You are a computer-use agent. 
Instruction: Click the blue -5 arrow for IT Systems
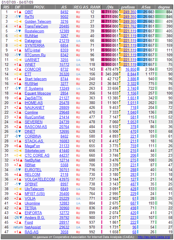coord(20,89)
